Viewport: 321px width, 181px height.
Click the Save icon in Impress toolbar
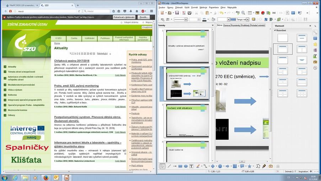177,13
